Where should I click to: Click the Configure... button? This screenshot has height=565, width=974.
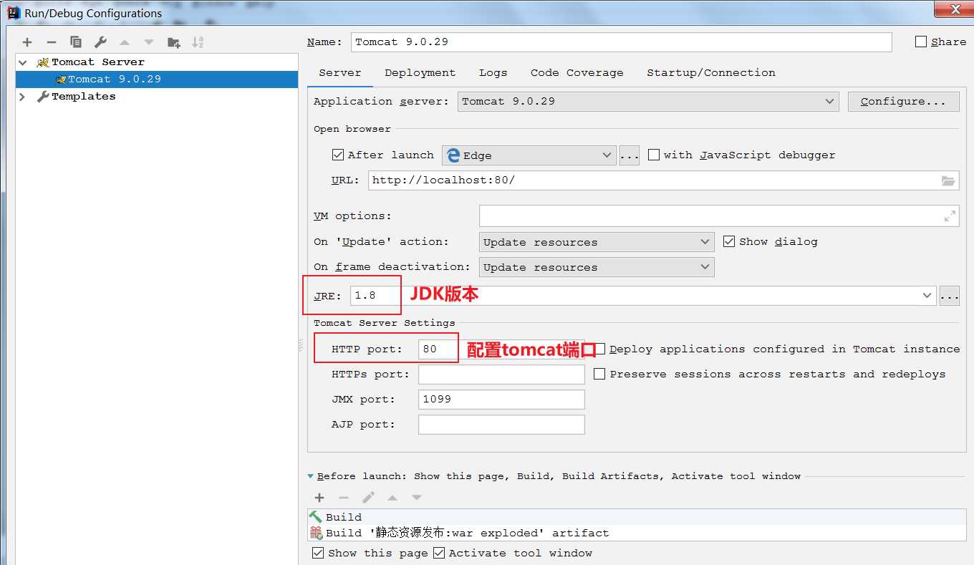click(903, 102)
